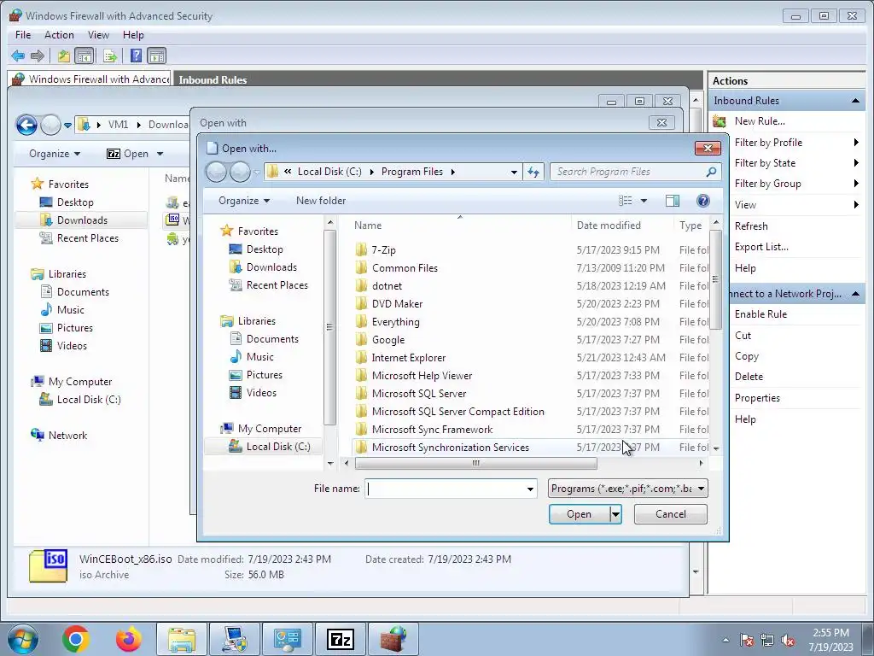This screenshot has height=656, width=874.
Task: Click Properties in Actions pane
Action: (757, 398)
